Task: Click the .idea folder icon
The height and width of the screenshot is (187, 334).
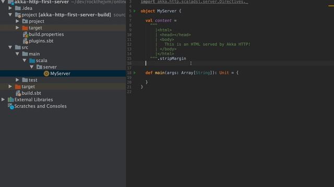Action: click(x=18, y=8)
